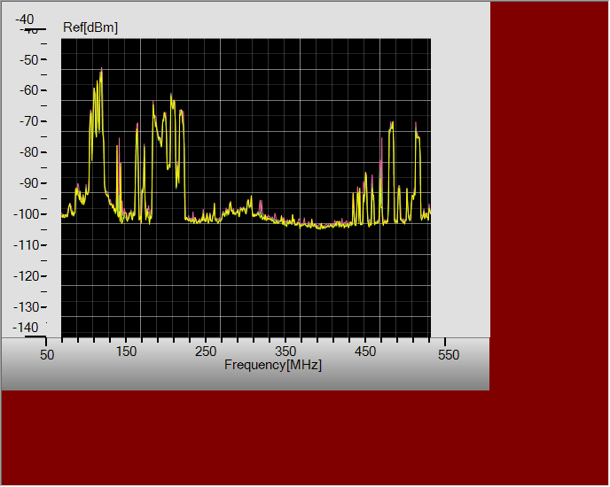
Task: Click the 150 MHz frequency axis label
Action: (127, 352)
